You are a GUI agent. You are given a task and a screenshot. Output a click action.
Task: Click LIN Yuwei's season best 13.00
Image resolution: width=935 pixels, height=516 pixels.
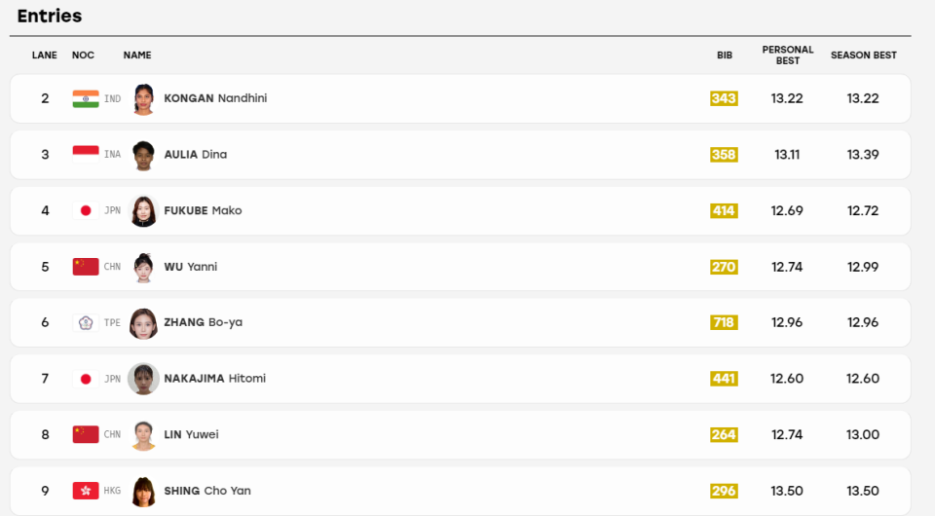863,434
